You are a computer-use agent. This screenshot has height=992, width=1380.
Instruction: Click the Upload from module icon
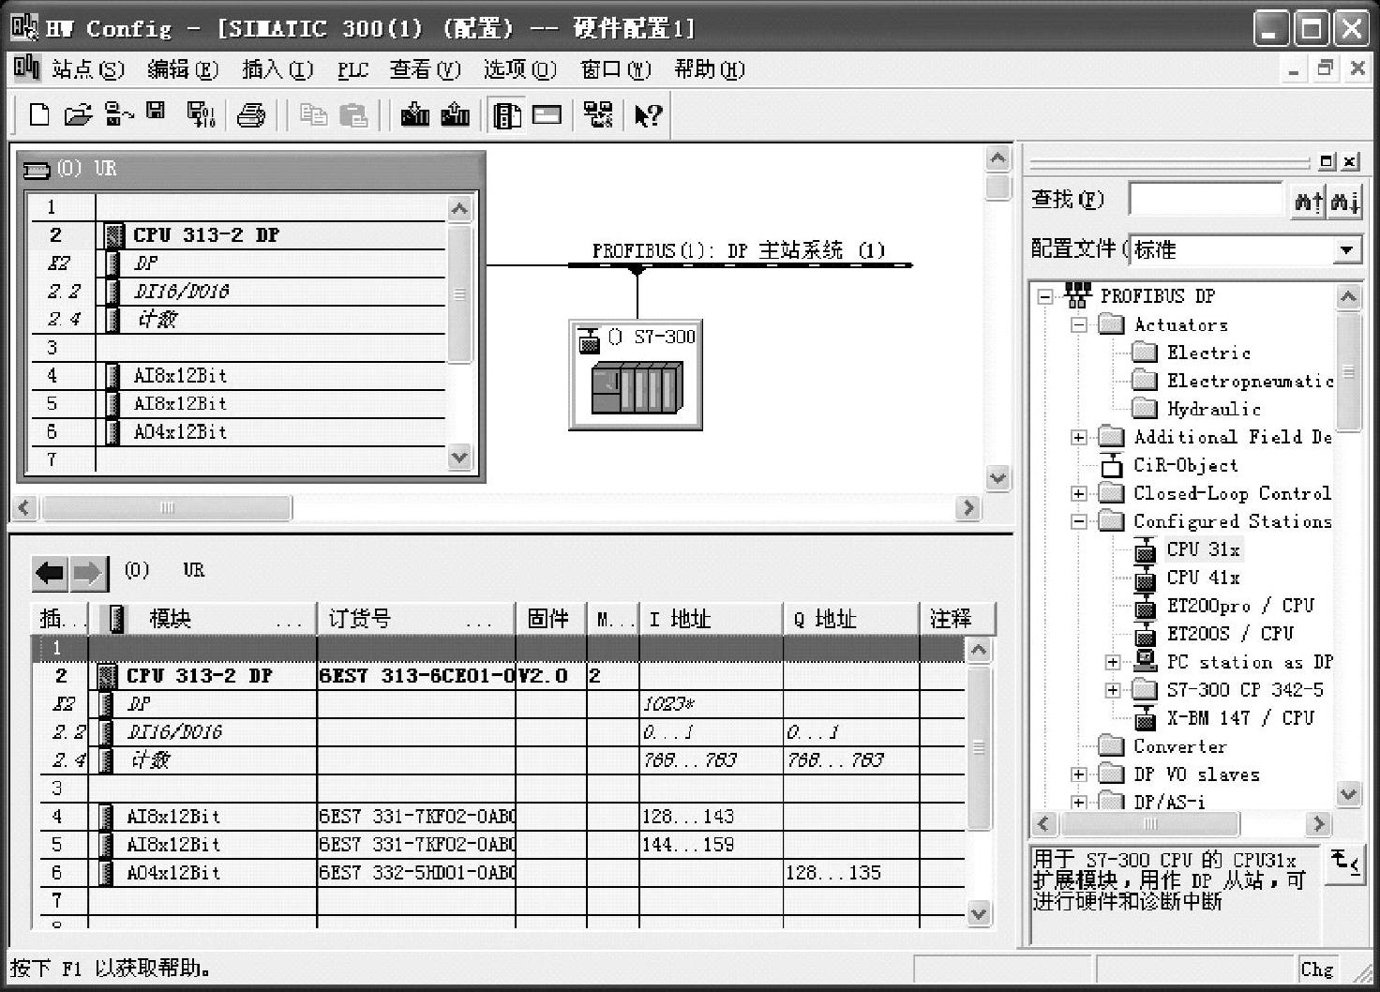click(x=455, y=114)
